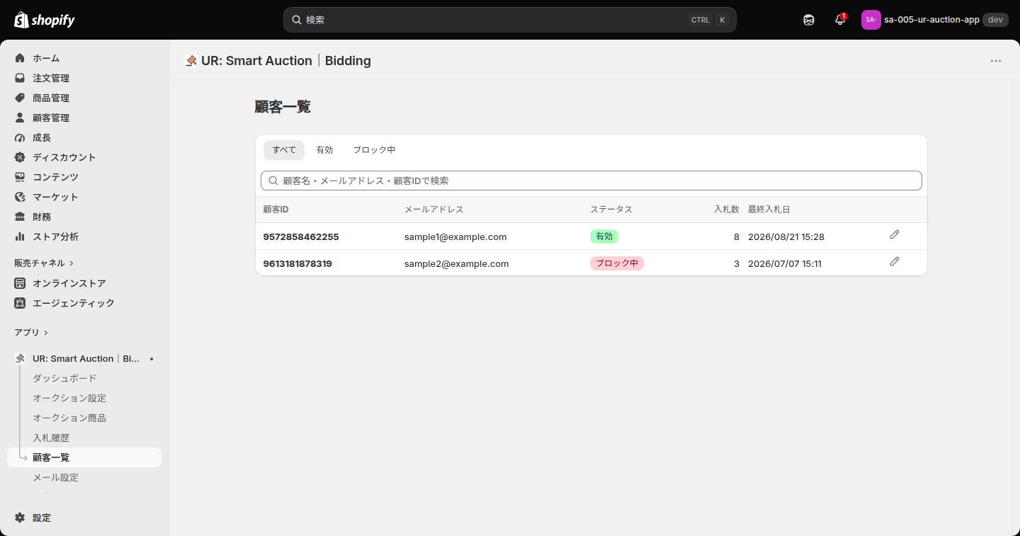Click the 財務 bank icon

point(20,217)
